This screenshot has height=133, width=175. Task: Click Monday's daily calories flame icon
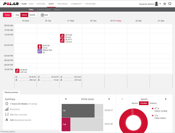pos(16,80)
